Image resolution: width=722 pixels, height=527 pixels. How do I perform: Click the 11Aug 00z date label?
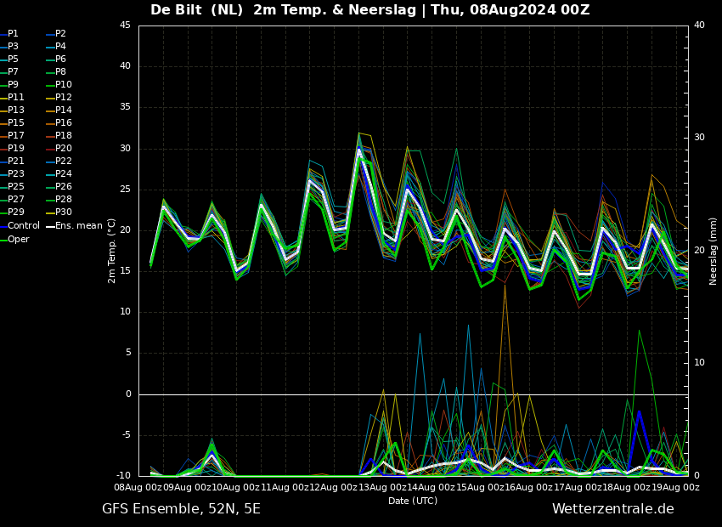pos(285,487)
